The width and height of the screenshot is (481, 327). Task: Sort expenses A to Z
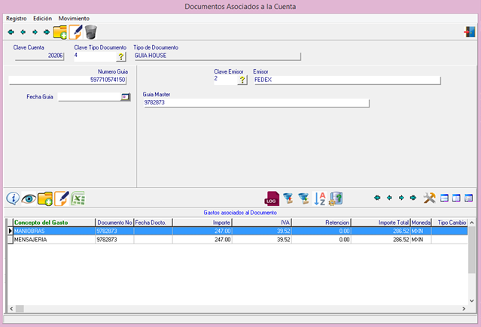coord(320,198)
